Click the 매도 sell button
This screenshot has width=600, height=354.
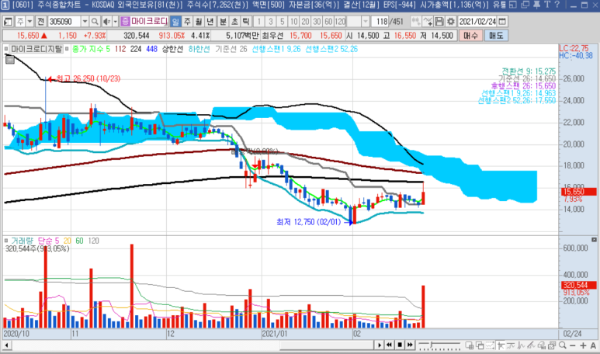[x=496, y=36]
